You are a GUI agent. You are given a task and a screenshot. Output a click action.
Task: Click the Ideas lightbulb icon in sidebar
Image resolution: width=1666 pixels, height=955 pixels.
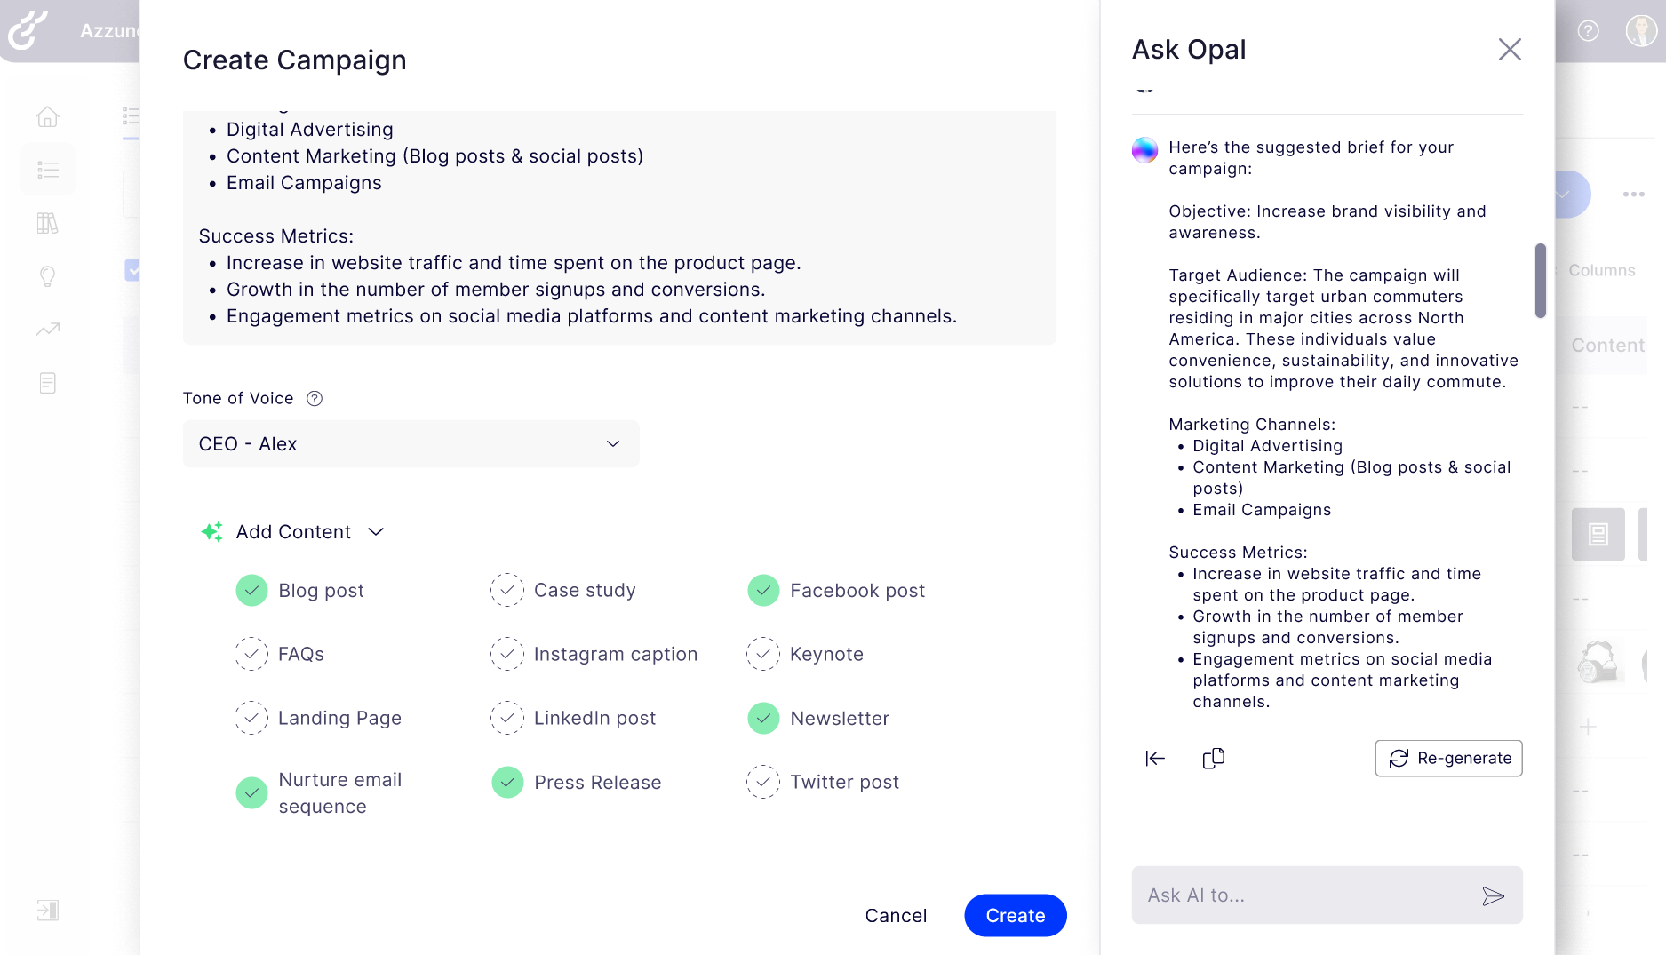pos(47,276)
